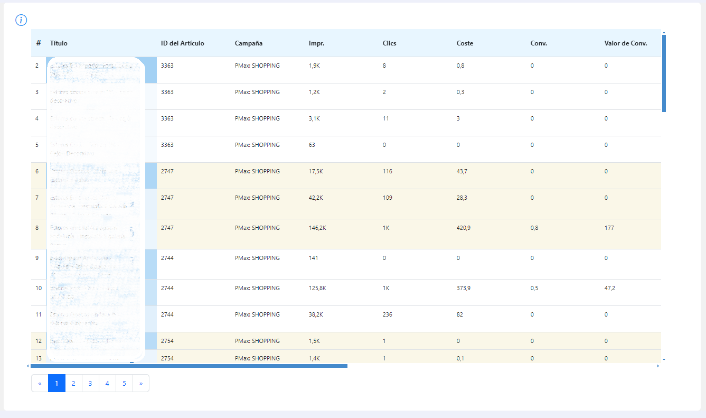The image size is (706, 418).
Task: Jump to page 5 in pagination
Action: (124, 383)
